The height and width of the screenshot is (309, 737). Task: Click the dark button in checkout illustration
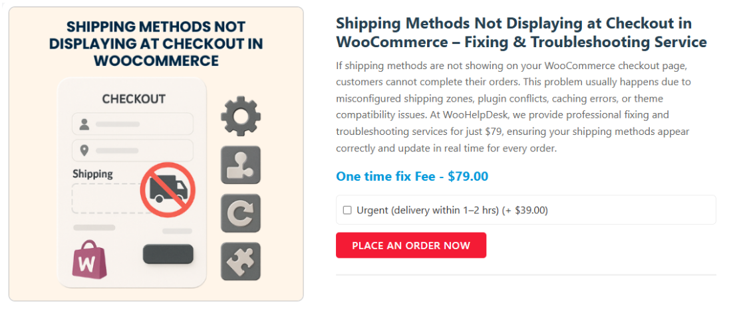tap(168, 254)
